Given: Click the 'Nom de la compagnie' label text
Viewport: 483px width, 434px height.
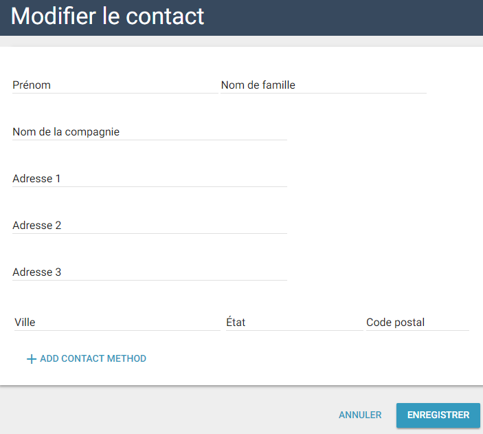Looking at the screenshot, I should 66,132.
